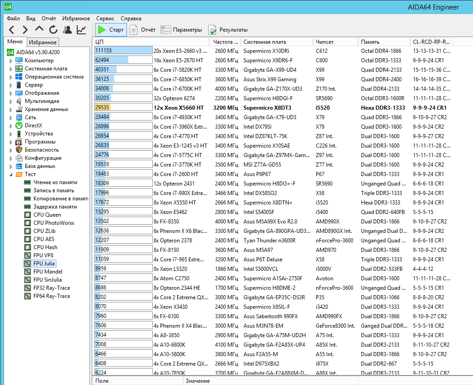
Task: Sort by the ЦП column header
Action: pos(150,42)
